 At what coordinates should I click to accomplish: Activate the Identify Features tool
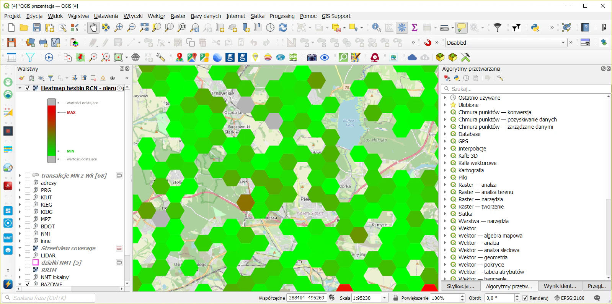pos(376,27)
